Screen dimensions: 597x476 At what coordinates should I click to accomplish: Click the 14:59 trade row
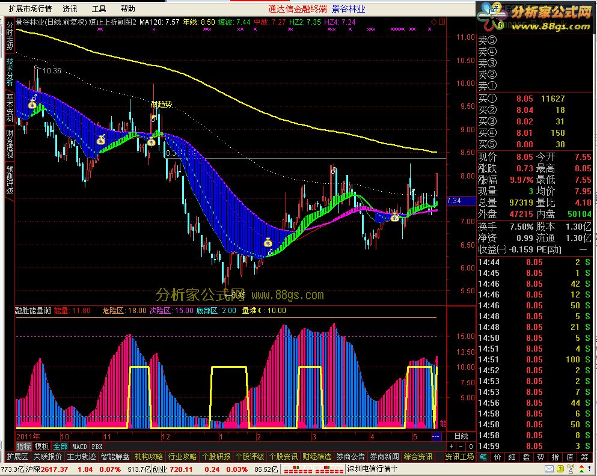(x=534, y=446)
